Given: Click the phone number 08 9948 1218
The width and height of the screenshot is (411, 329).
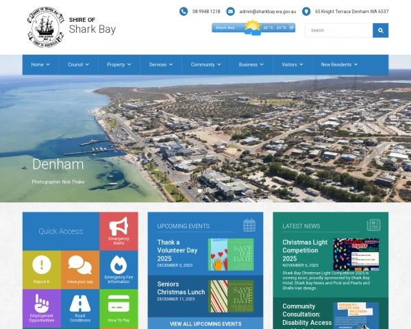Looking at the screenshot, I should 206,12.
